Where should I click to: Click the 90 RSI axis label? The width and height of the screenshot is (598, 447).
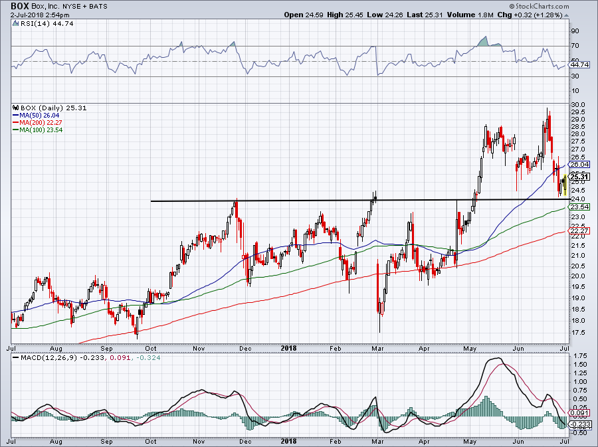click(575, 31)
